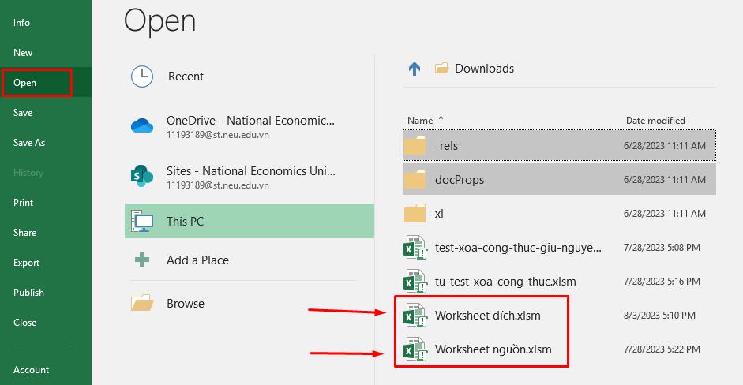The height and width of the screenshot is (385, 743).
Task: Click the Excel icon of Worksheet nguồn.xlsm
Action: (415, 349)
